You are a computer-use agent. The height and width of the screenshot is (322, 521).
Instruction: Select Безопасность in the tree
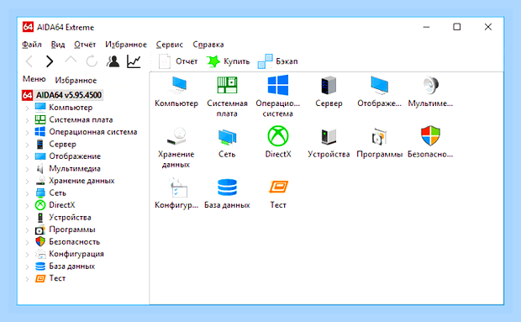[x=75, y=242]
